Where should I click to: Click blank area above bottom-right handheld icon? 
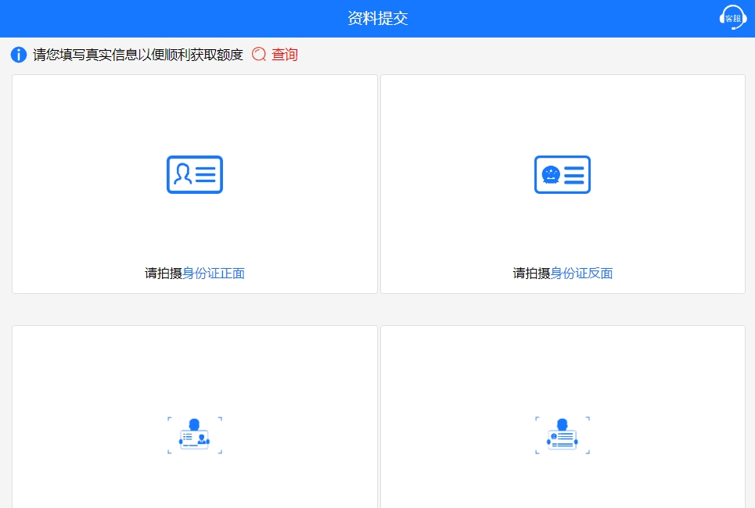tap(563, 367)
